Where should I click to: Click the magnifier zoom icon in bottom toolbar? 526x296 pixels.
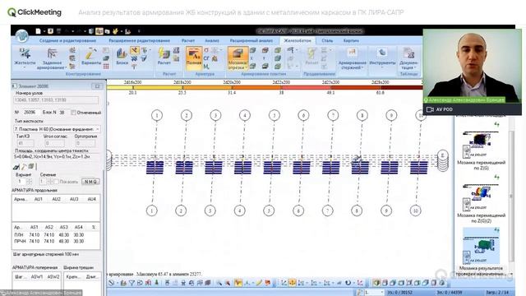click(x=219, y=283)
